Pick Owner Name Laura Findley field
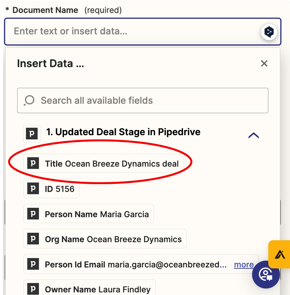Screen dimensions: 290x295 pos(98,289)
